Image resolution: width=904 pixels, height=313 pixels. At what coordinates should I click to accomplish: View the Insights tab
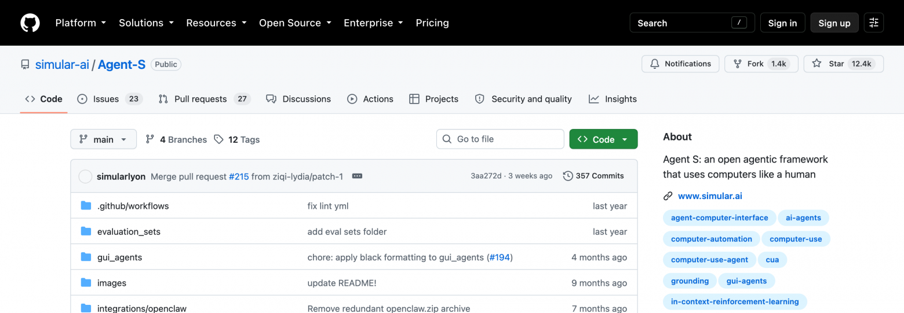coord(613,99)
